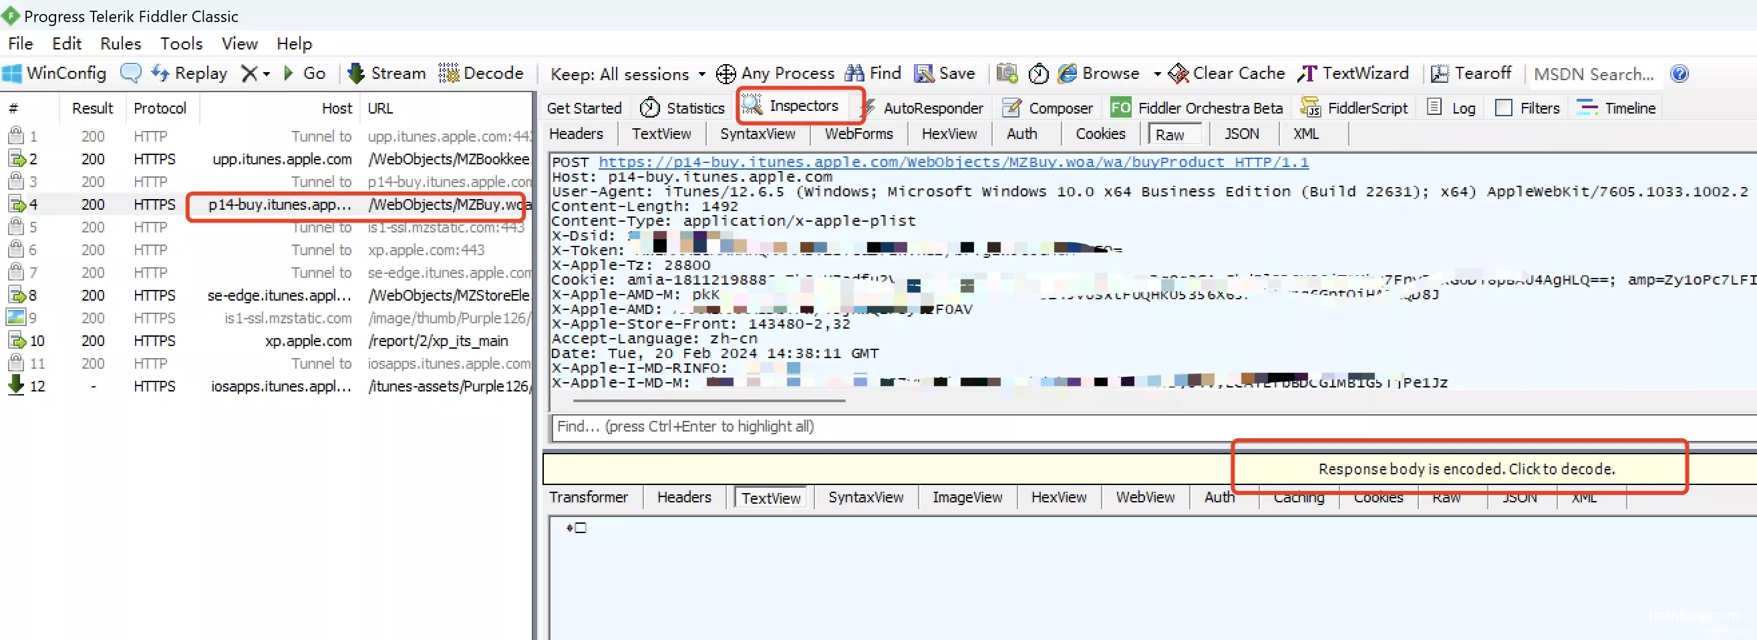Select the response ImageView tab

coord(967,498)
